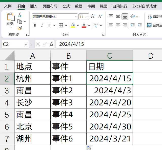The height and width of the screenshot is (150, 162).
Task: Expand paste options arrow
Action: tap(11, 28)
